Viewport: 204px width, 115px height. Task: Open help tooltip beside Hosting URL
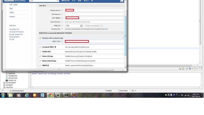coord(62,29)
